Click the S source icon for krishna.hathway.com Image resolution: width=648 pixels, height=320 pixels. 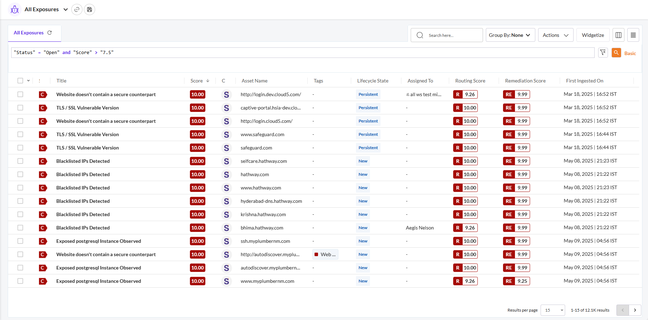[x=226, y=215]
